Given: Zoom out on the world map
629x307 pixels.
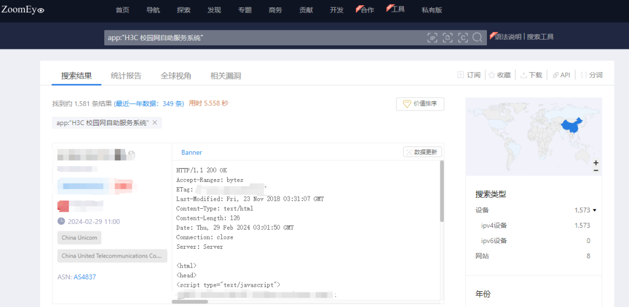Looking at the screenshot, I should tap(596, 170).
